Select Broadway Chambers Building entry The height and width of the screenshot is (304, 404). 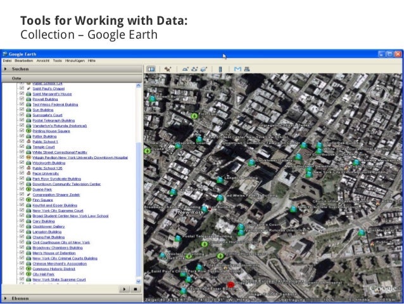point(58,248)
